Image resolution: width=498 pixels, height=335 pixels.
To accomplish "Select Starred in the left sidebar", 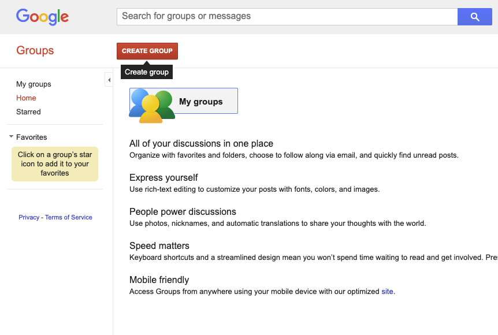I will tap(28, 111).
